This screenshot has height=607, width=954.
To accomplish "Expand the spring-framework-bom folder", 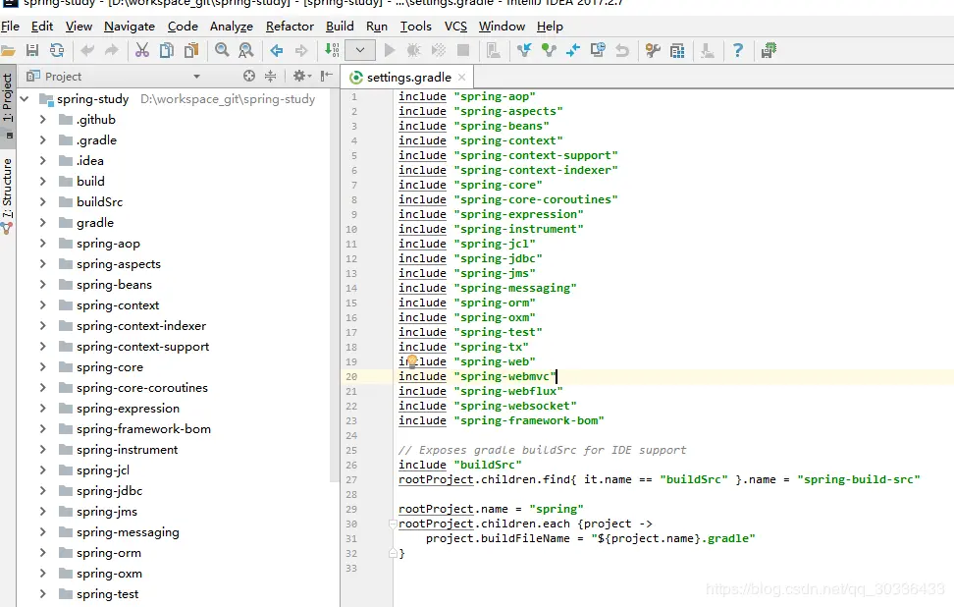I will [x=42, y=428].
